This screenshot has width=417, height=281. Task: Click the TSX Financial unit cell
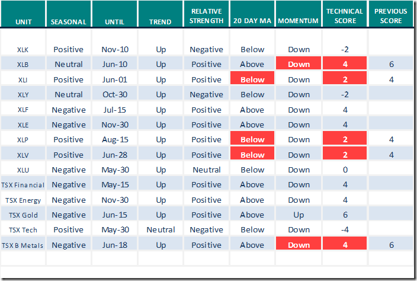tap(24, 184)
